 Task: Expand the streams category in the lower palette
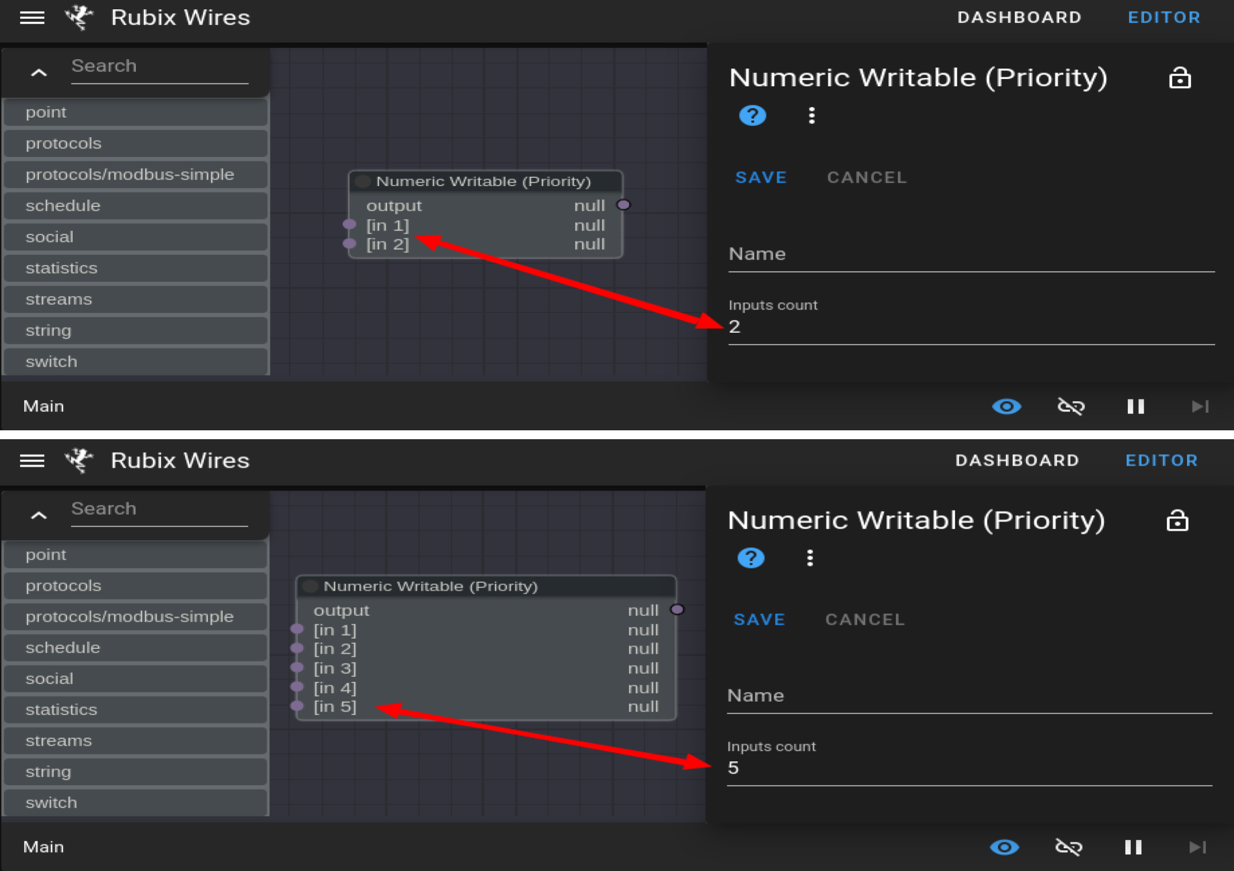coord(136,740)
